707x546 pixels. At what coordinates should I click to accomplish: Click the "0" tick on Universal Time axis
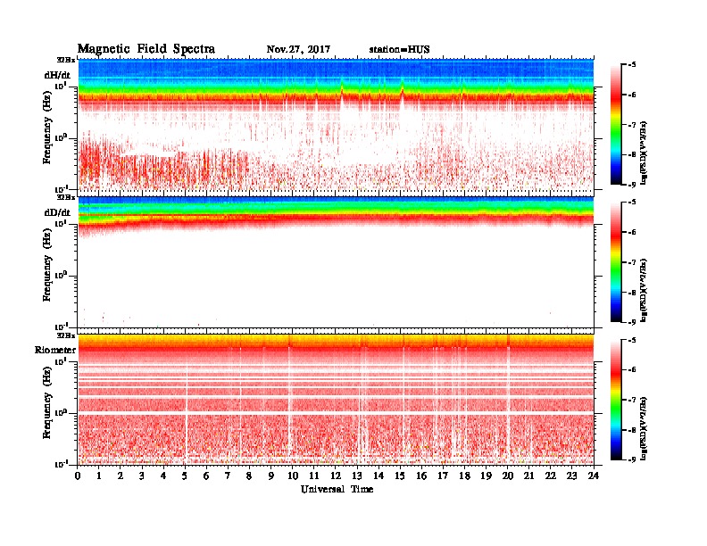point(78,476)
